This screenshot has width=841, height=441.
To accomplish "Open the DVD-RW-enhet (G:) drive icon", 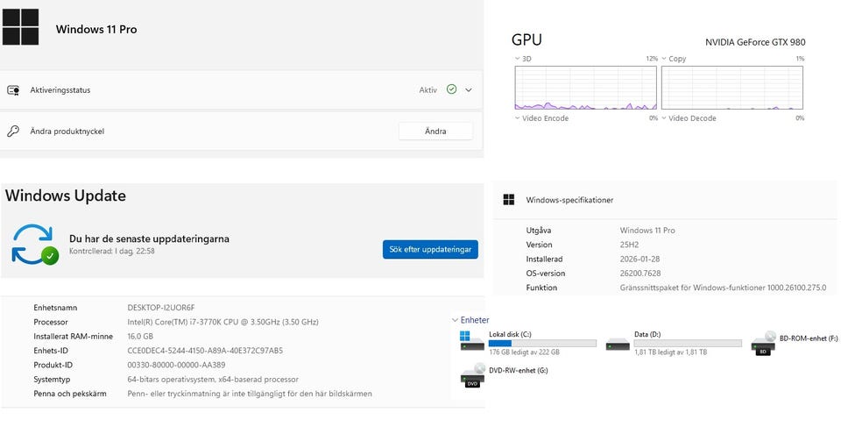I will (472, 375).
